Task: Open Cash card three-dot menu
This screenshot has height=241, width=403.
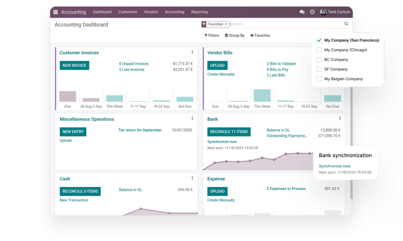Action: tap(192, 178)
